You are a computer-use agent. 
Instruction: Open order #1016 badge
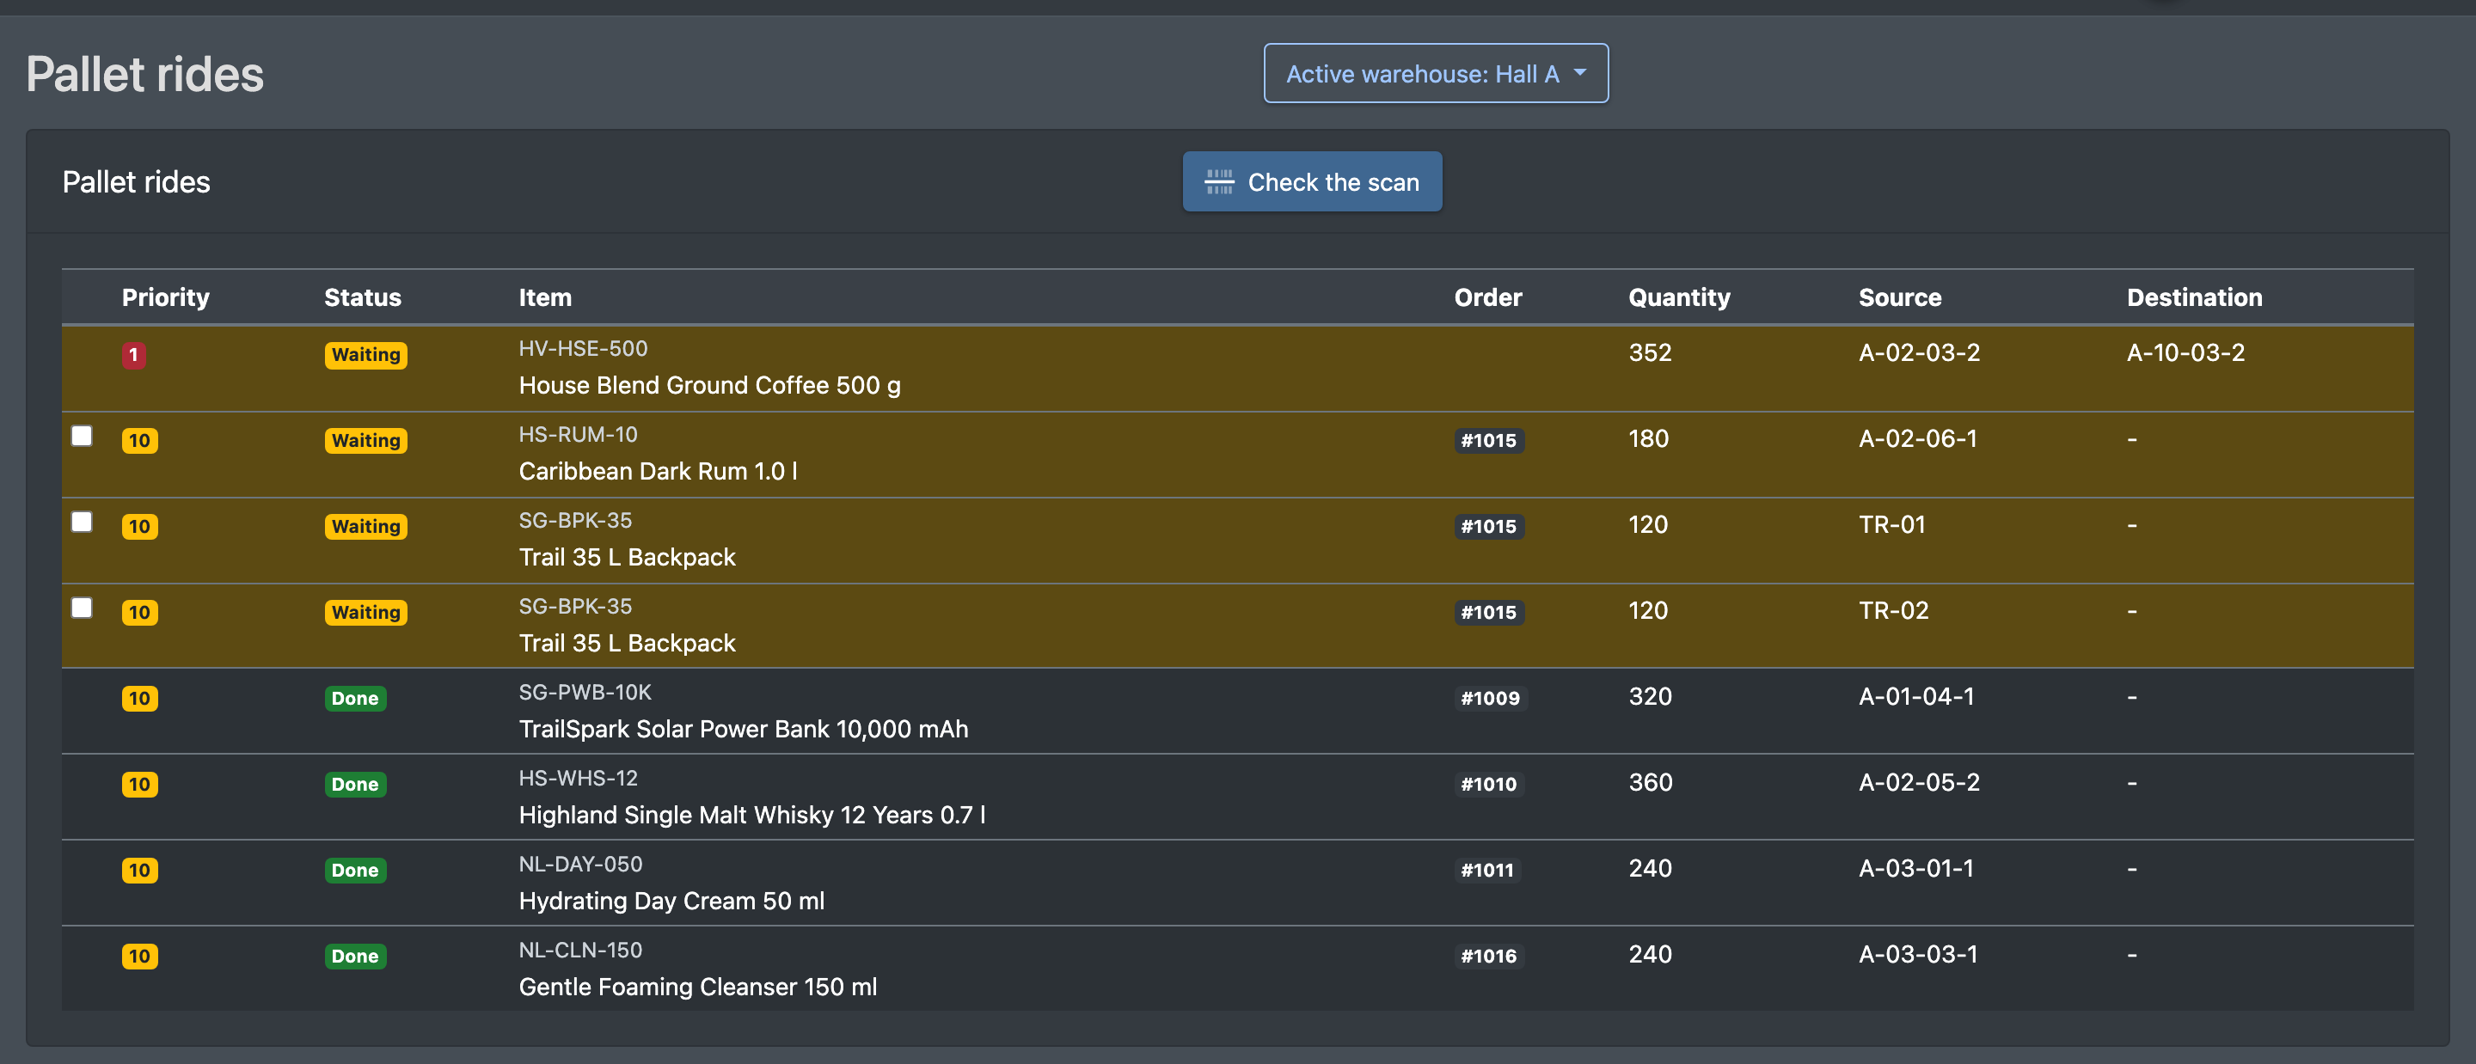pyautogui.click(x=1489, y=957)
